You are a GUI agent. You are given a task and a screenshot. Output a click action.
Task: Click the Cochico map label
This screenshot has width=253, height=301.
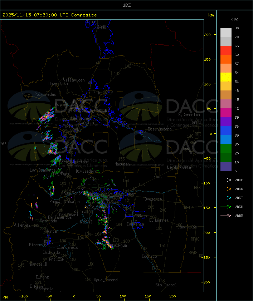pos(149,256)
